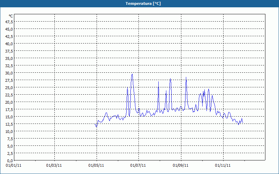Select the 25,0 y-axis label
The width and height of the screenshot is (279, 174).
click(x=9, y=88)
